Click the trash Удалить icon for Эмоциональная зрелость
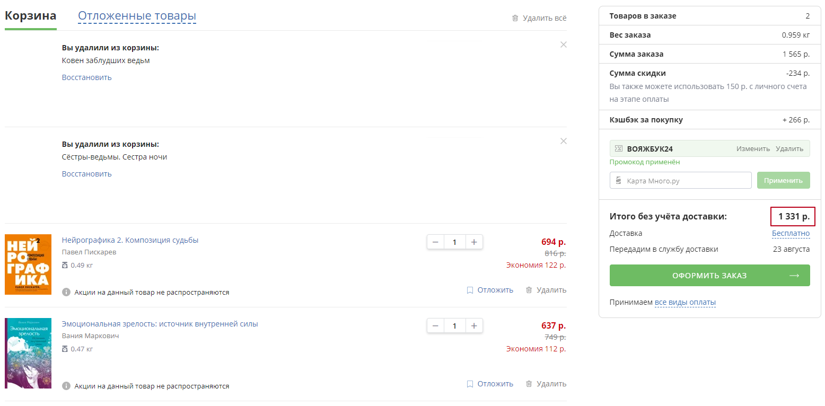This screenshot has height=406, width=825. pos(529,384)
